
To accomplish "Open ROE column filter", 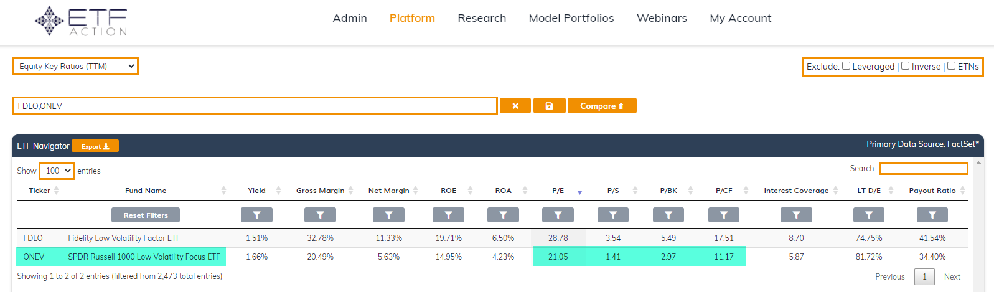I will coord(448,215).
